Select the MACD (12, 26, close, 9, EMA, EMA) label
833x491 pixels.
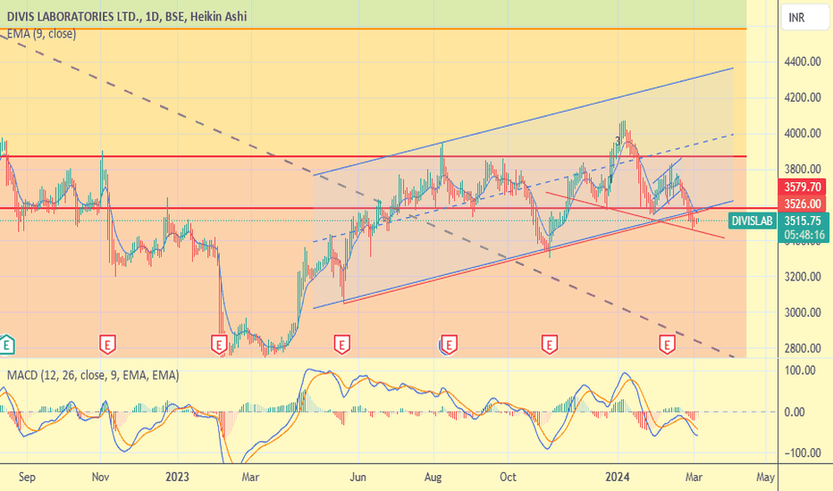pos(93,375)
